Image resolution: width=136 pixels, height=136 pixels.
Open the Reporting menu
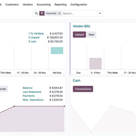point(61,5)
